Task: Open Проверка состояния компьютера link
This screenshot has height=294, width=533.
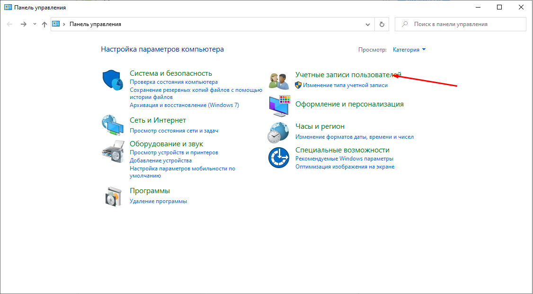Action: [174, 82]
